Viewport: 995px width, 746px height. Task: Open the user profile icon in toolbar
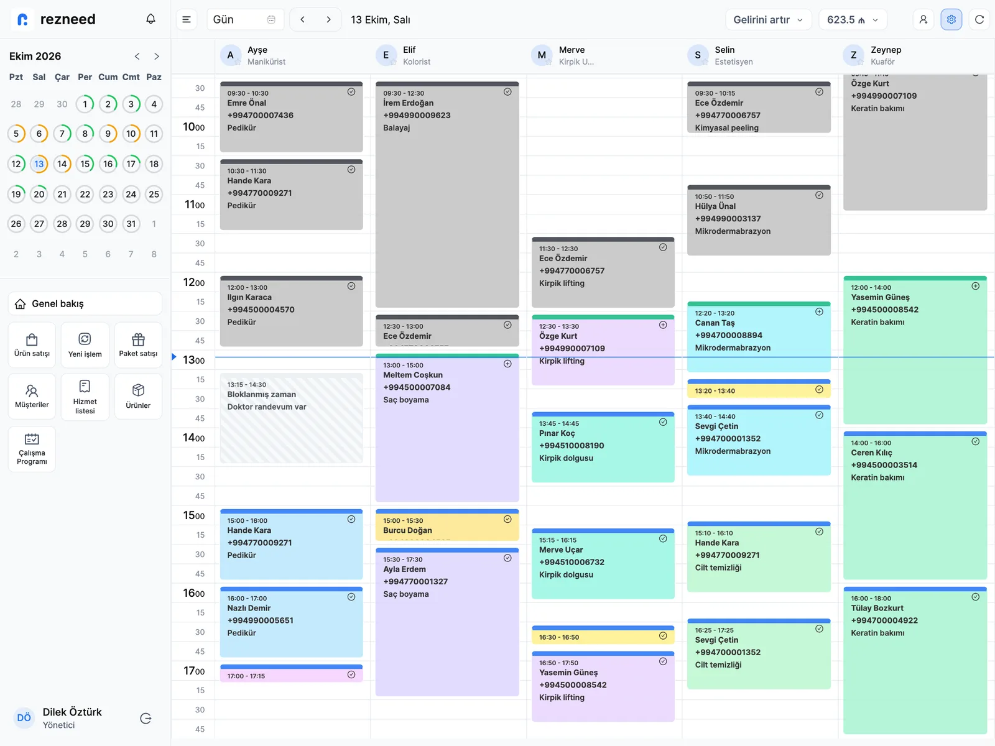tap(923, 20)
